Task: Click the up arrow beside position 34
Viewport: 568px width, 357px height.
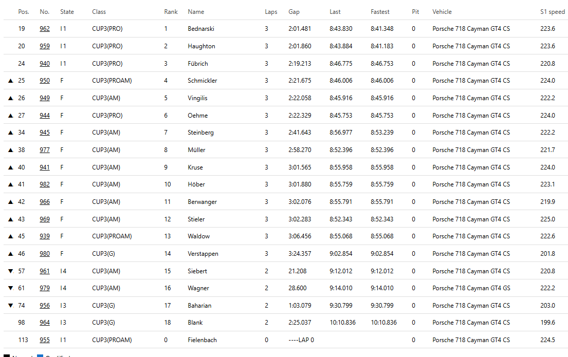Action: point(10,133)
